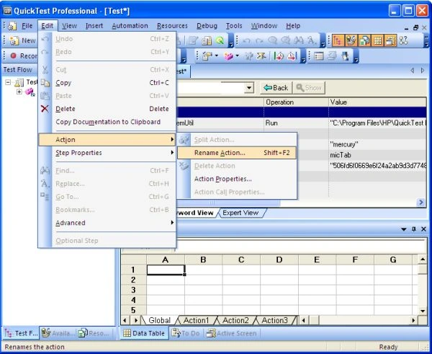Click the Comment Block toolbar icon
The width and height of the screenshot is (432, 354).
(x=272, y=41)
